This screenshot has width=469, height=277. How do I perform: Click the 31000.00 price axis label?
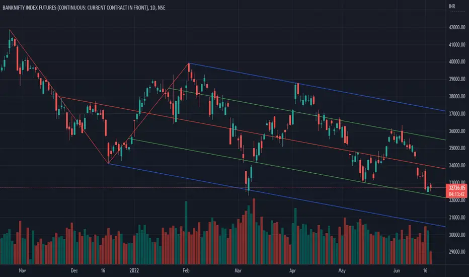coord(457,218)
